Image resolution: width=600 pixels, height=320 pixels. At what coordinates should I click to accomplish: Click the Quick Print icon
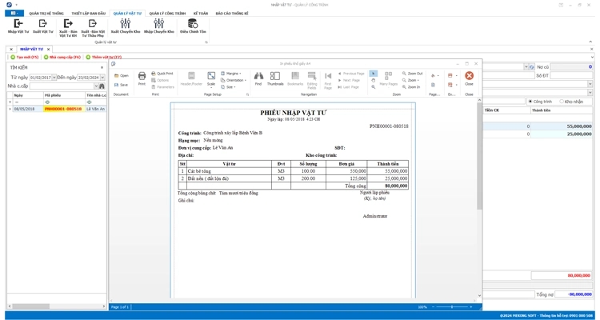click(162, 74)
